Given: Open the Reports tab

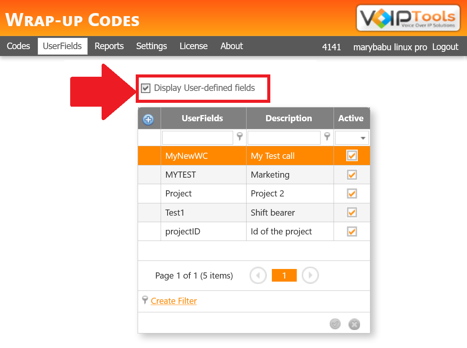Looking at the screenshot, I should point(109,46).
